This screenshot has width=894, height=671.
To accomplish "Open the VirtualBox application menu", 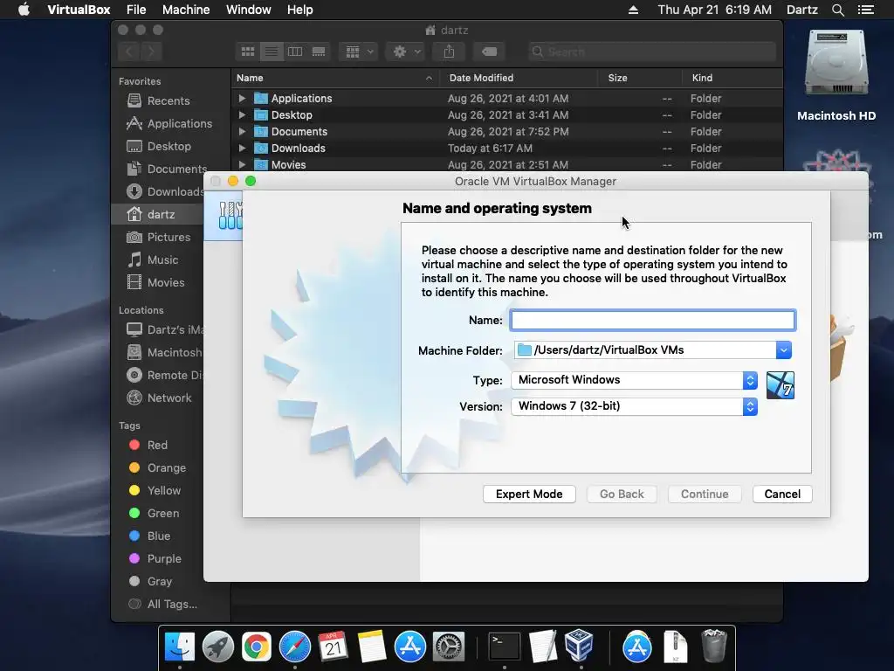I will point(79,10).
